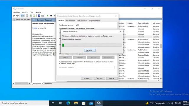Viewport: 189px width, 106px height.
Task: Refresh the services list via toolbar
Action: (x=31, y=16)
